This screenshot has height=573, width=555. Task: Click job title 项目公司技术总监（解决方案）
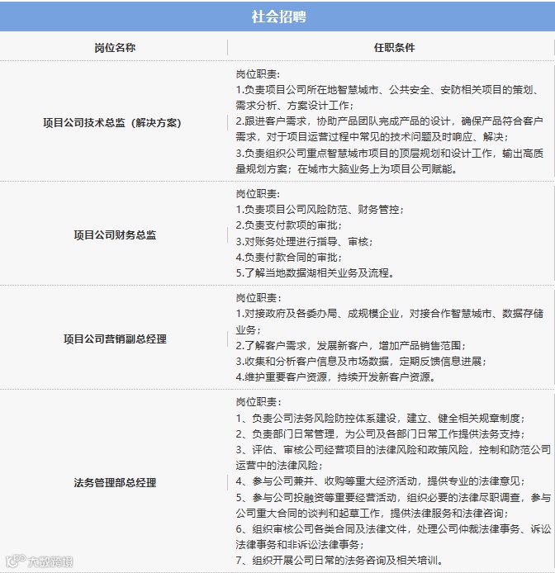(112, 122)
